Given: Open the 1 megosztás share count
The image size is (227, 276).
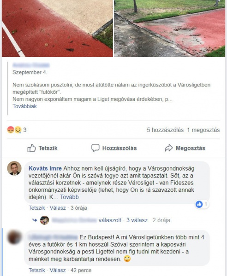Looking at the screenshot, I should [x=203, y=130].
